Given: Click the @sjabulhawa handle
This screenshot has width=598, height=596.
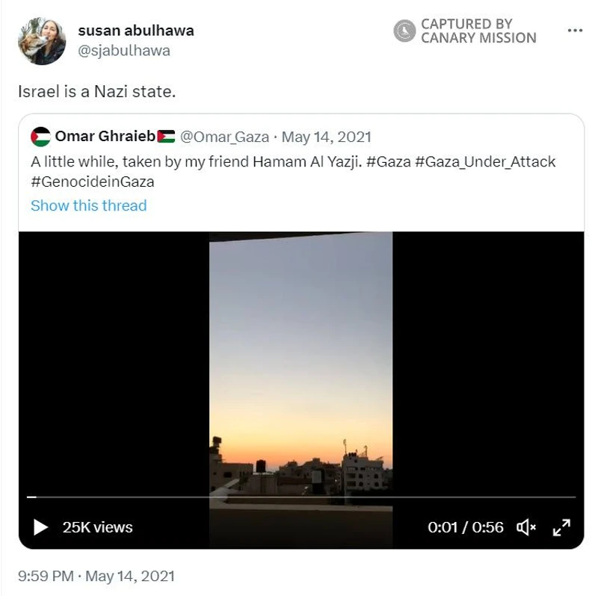Looking at the screenshot, I should click(124, 51).
